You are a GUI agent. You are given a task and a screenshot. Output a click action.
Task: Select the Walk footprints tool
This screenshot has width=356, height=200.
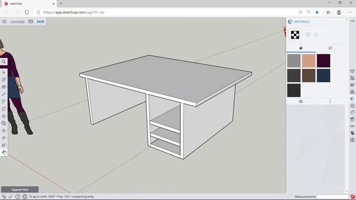click(x=4, y=145)
